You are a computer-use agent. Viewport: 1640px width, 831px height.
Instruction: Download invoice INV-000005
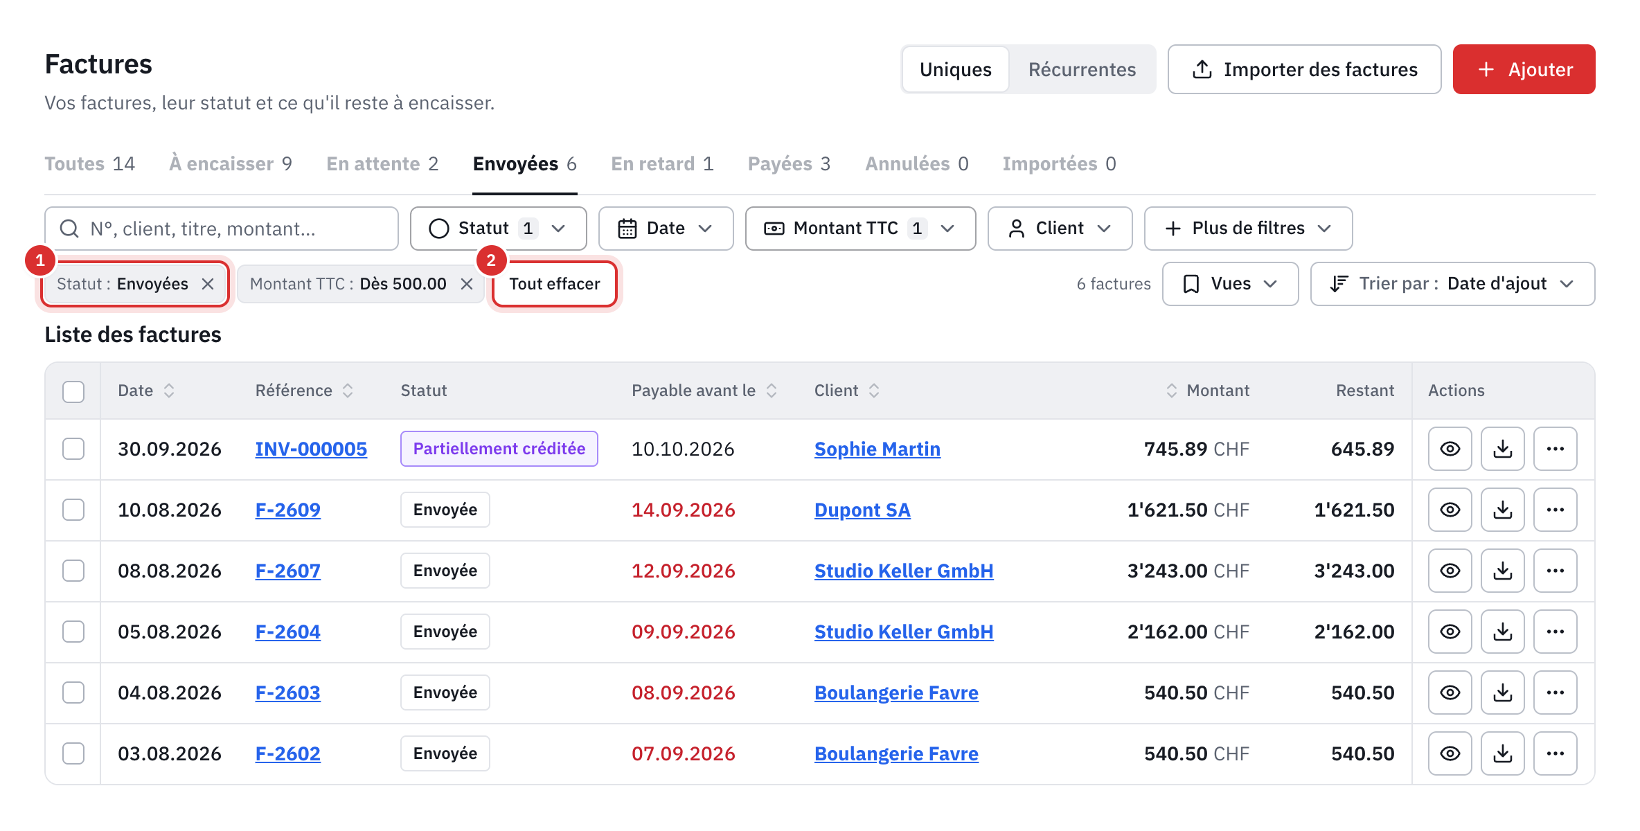click(x=1502, y=449)
